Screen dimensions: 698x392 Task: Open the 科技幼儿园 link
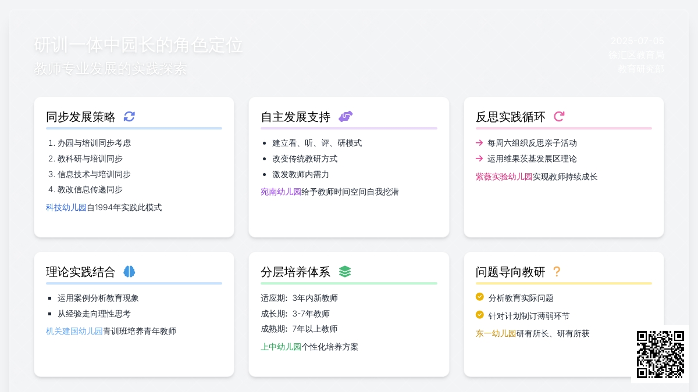[66, 207]
